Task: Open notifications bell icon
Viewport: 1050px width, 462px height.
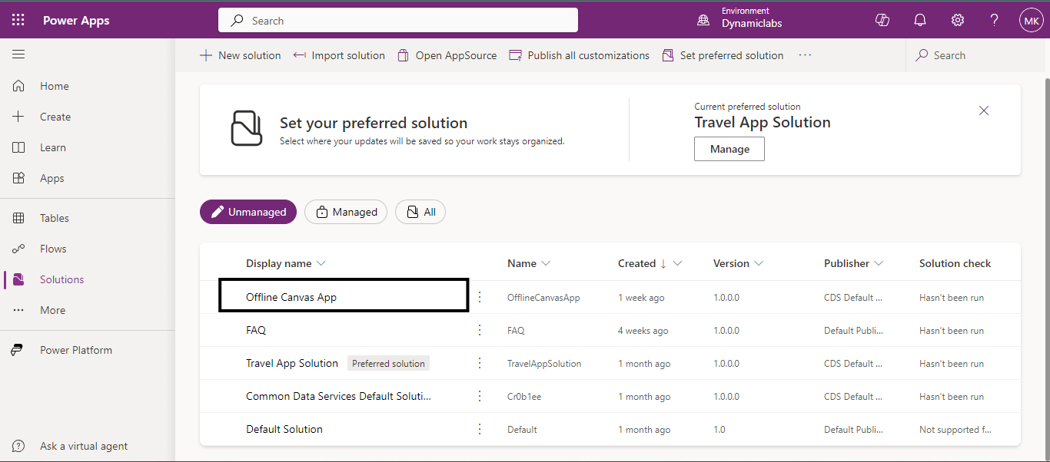Action: tap(920, 20)
